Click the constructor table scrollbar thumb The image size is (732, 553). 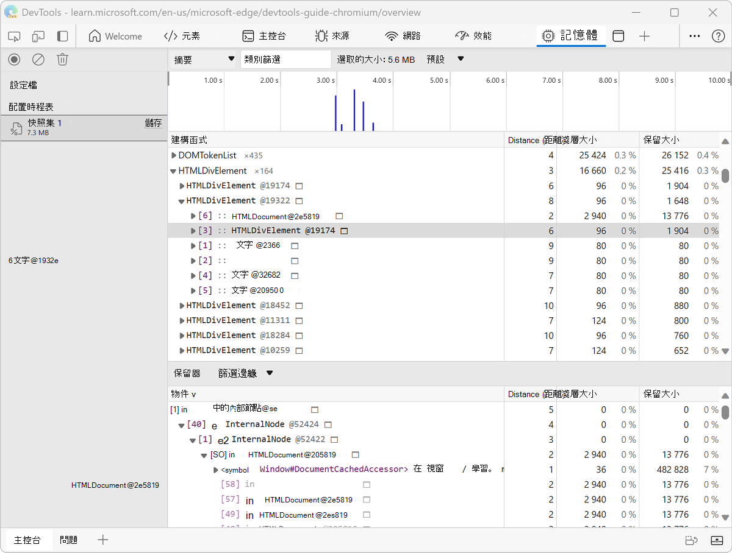[725, 176]
